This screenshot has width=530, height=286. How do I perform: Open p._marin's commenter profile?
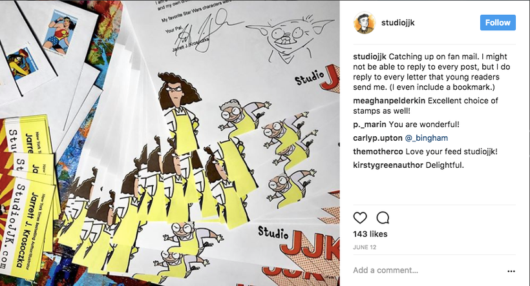(x=370, y=124)
